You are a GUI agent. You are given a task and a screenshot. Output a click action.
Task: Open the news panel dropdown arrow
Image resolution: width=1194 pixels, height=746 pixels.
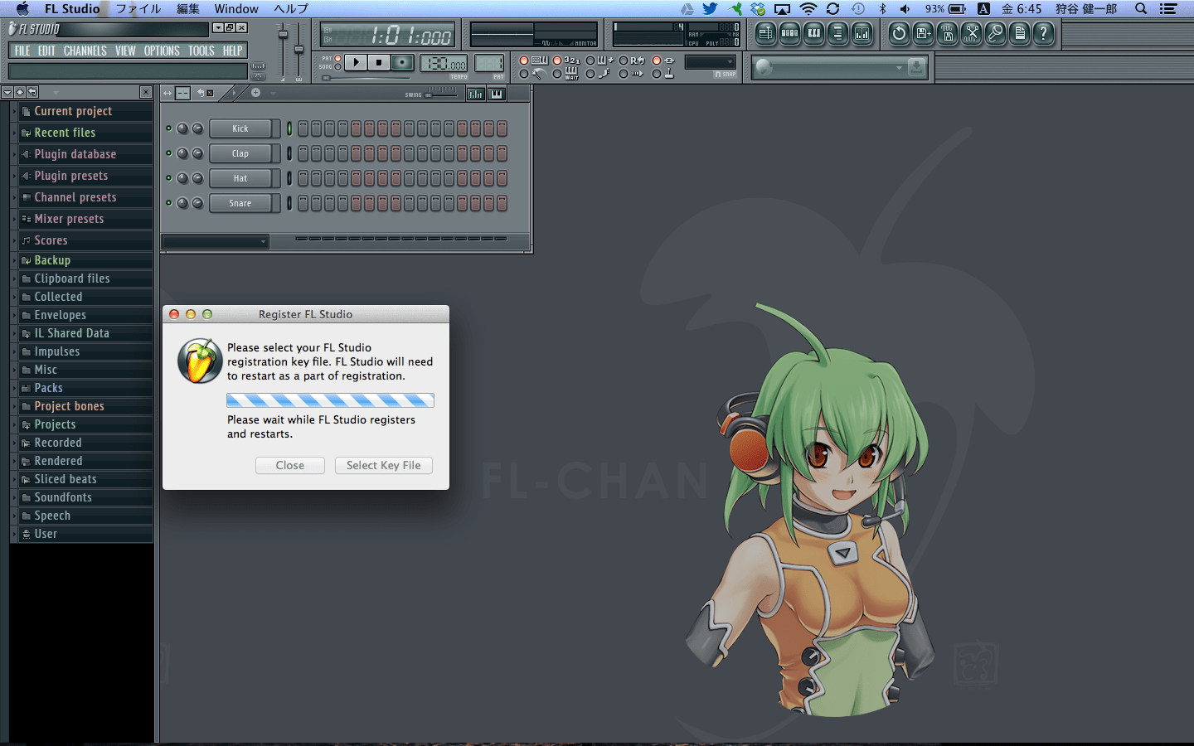[x=899, y=67]
